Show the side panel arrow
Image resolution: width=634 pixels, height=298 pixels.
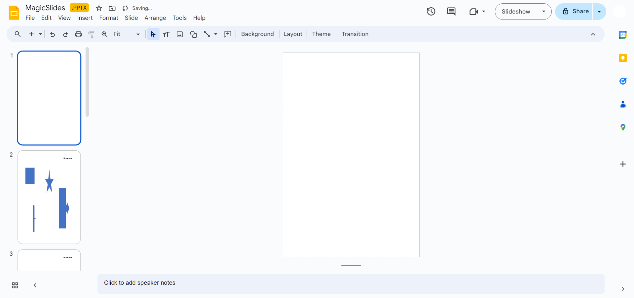pos(623,289)
